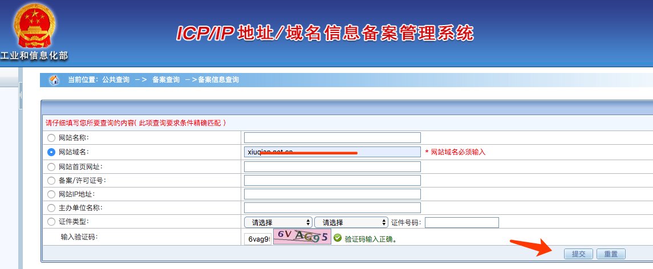Focus the 网站名称 input field
This screenshot has width=653, height=269.
coord(332,137)
